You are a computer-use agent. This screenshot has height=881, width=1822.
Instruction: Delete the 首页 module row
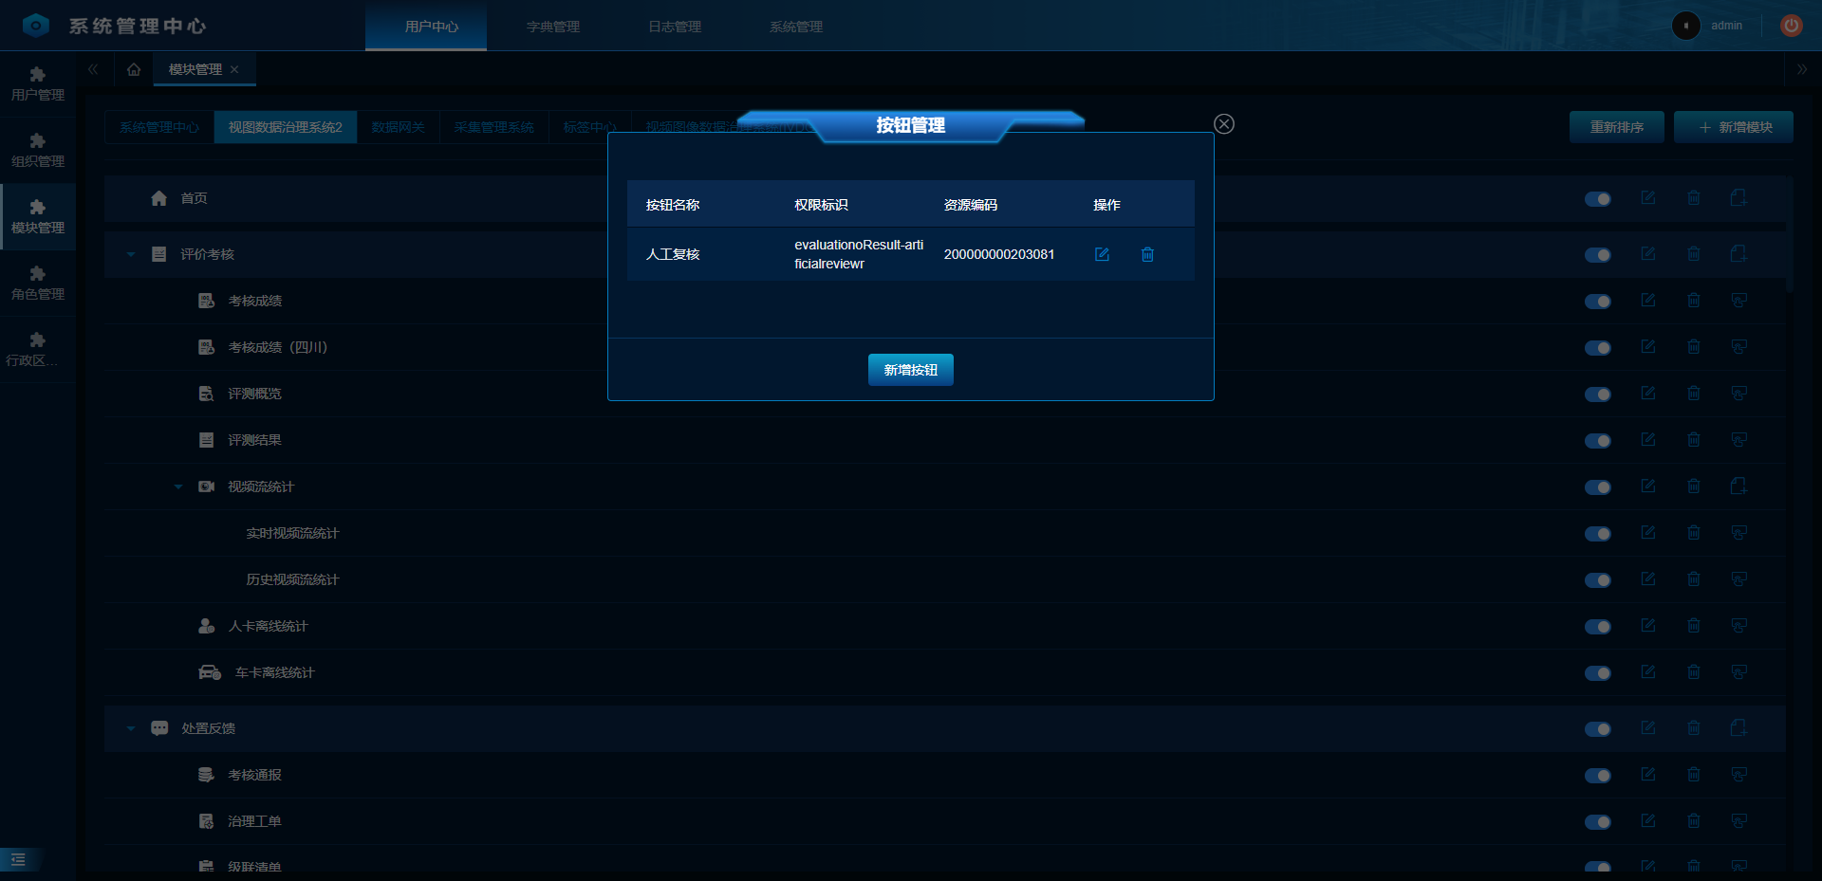[1694, 198]
